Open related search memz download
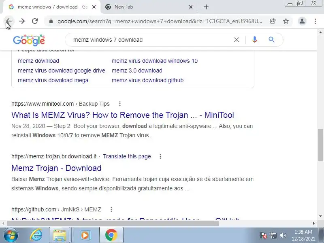Screen dimensions: 324x243 (38, 61)
